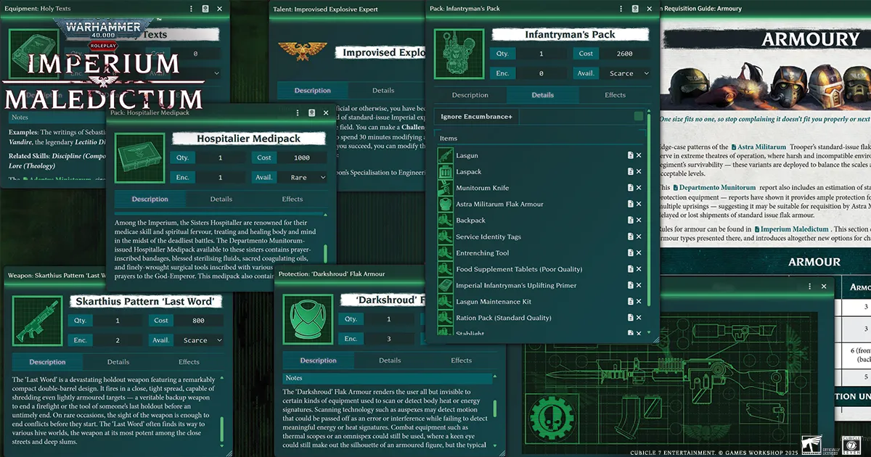Remove Laspack with its X icon

(639, 172)
